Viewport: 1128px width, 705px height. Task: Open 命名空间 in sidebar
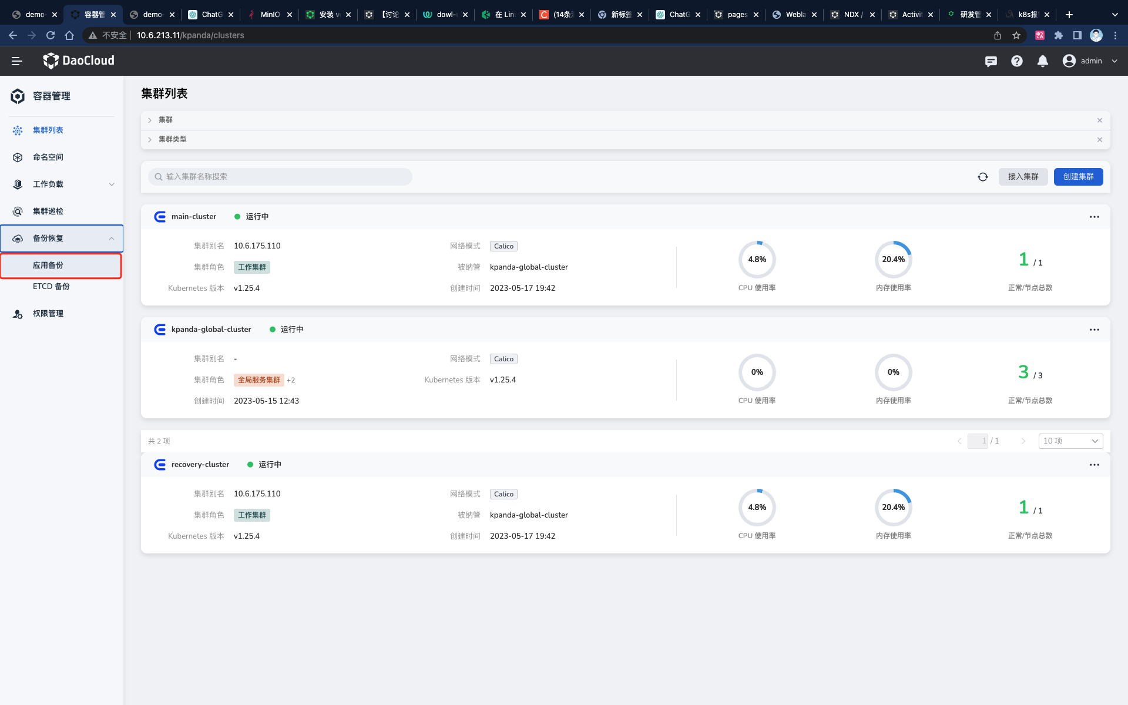pos(48,157)
